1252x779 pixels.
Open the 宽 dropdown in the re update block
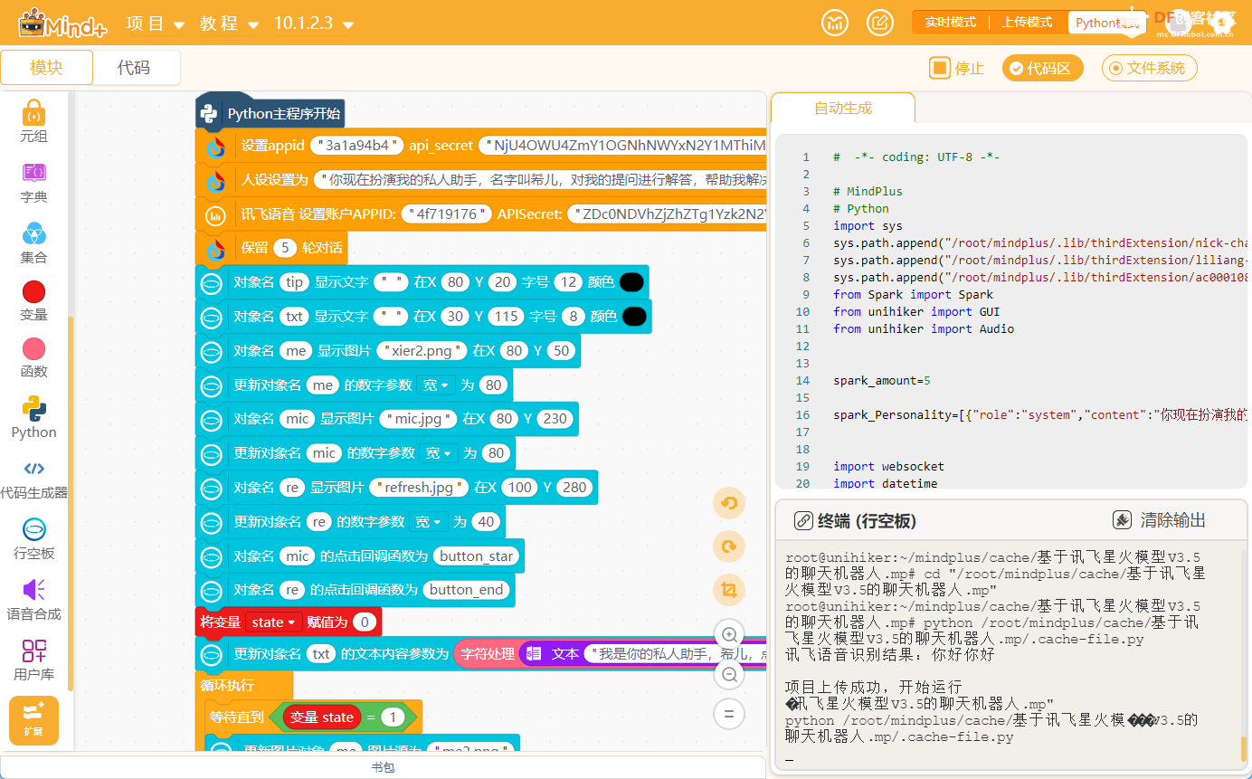click(x=429, y=522)
